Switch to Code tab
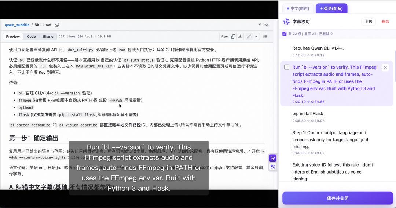This screenshot has height=208, width=396. 31,36
